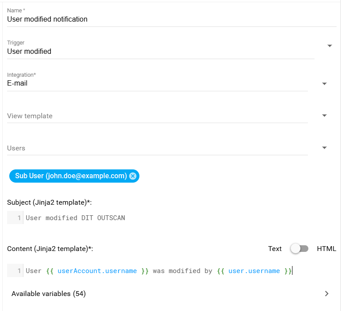Expand the Available variables (54) label
Screen dimensions: 341x311
pos(49,294)
